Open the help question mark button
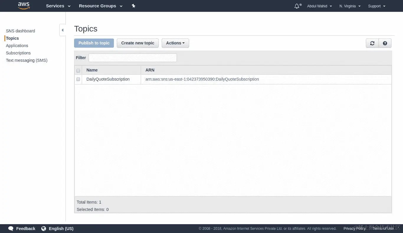The height and width of the screenshot is (233, 403). point(385,43)
